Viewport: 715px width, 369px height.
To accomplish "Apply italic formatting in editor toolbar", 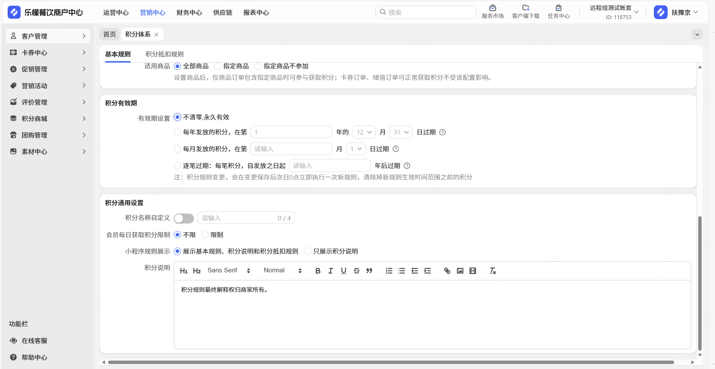I will 330,271.
